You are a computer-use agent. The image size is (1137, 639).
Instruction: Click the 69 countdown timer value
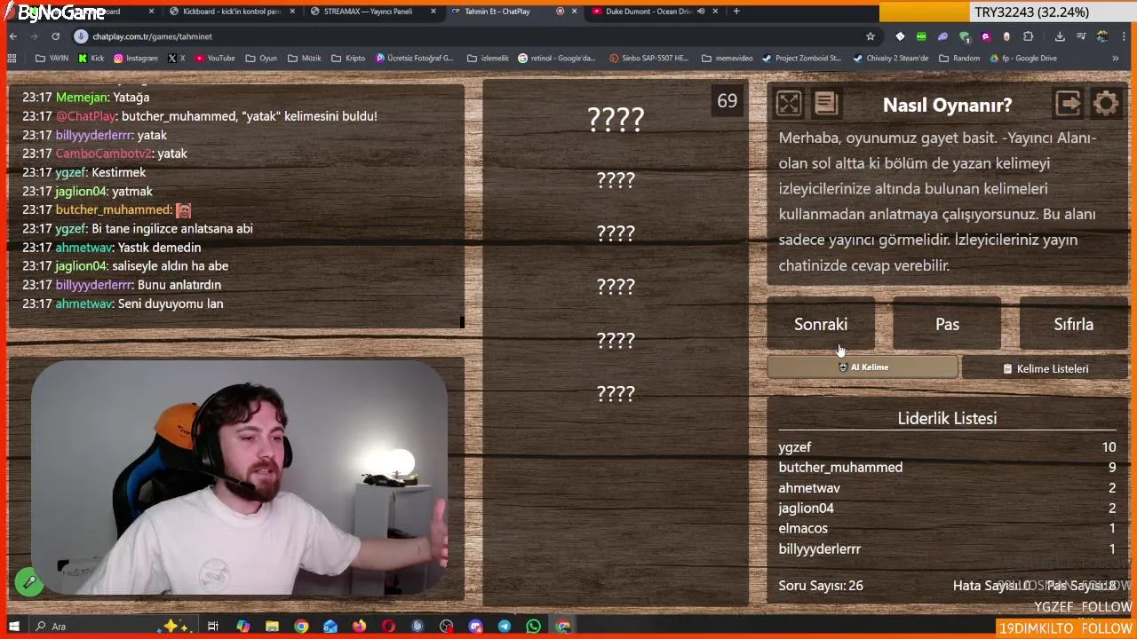pyautogui.click(x=728, y=101)
